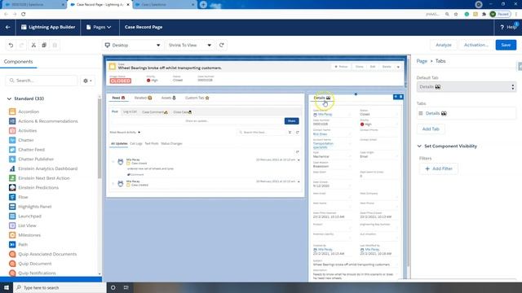The image size is (522, 293).
Task: Switch to the Related tab
Action: click(143, 98)
